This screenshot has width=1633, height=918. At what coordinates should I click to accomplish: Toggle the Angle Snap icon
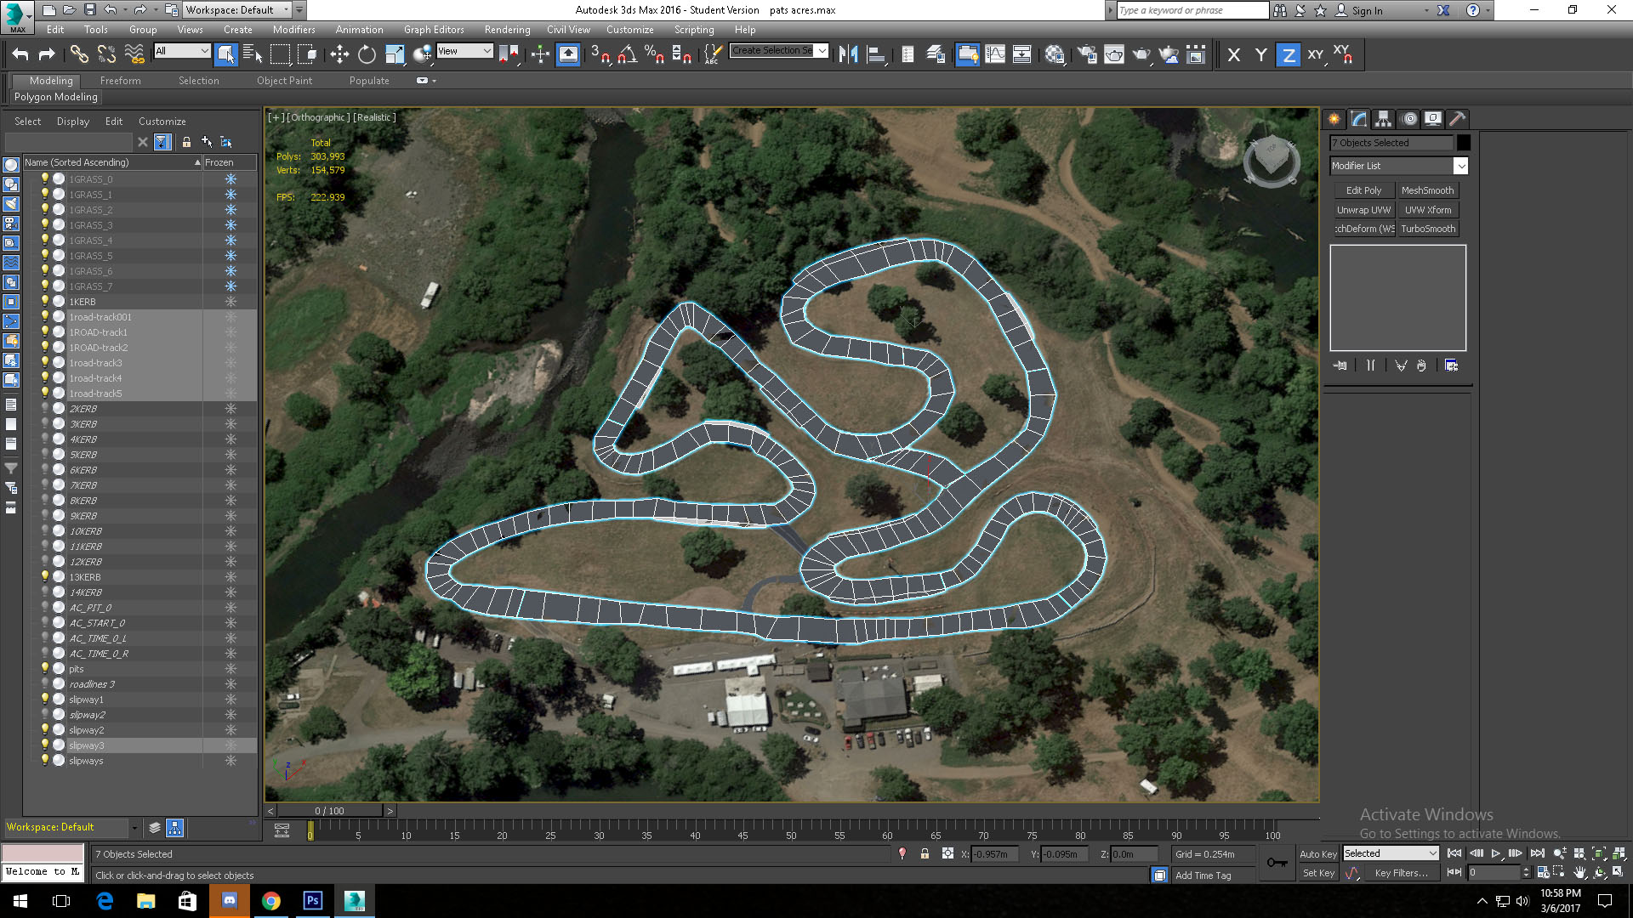click(627, 54)
